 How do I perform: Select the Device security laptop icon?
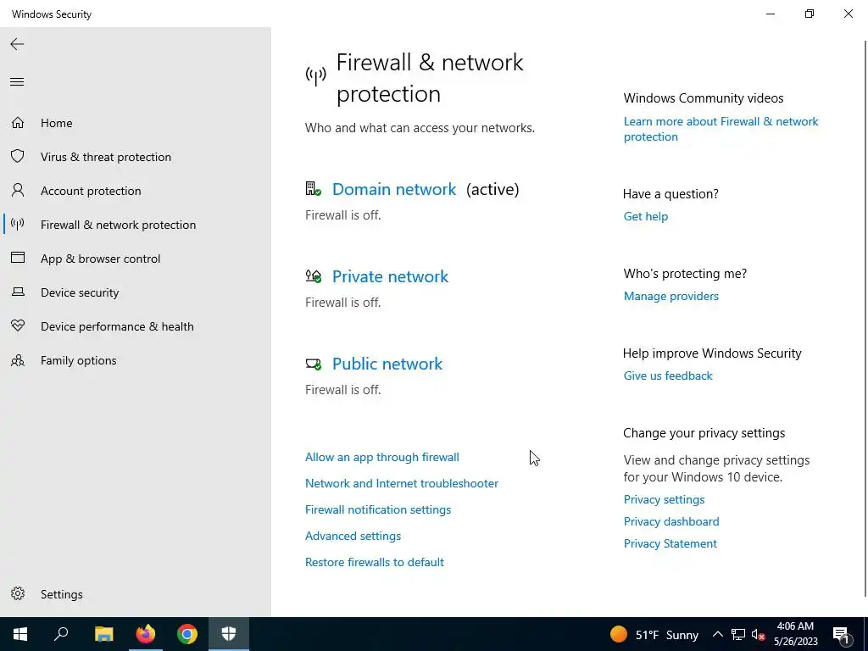(x=18, y=292)
